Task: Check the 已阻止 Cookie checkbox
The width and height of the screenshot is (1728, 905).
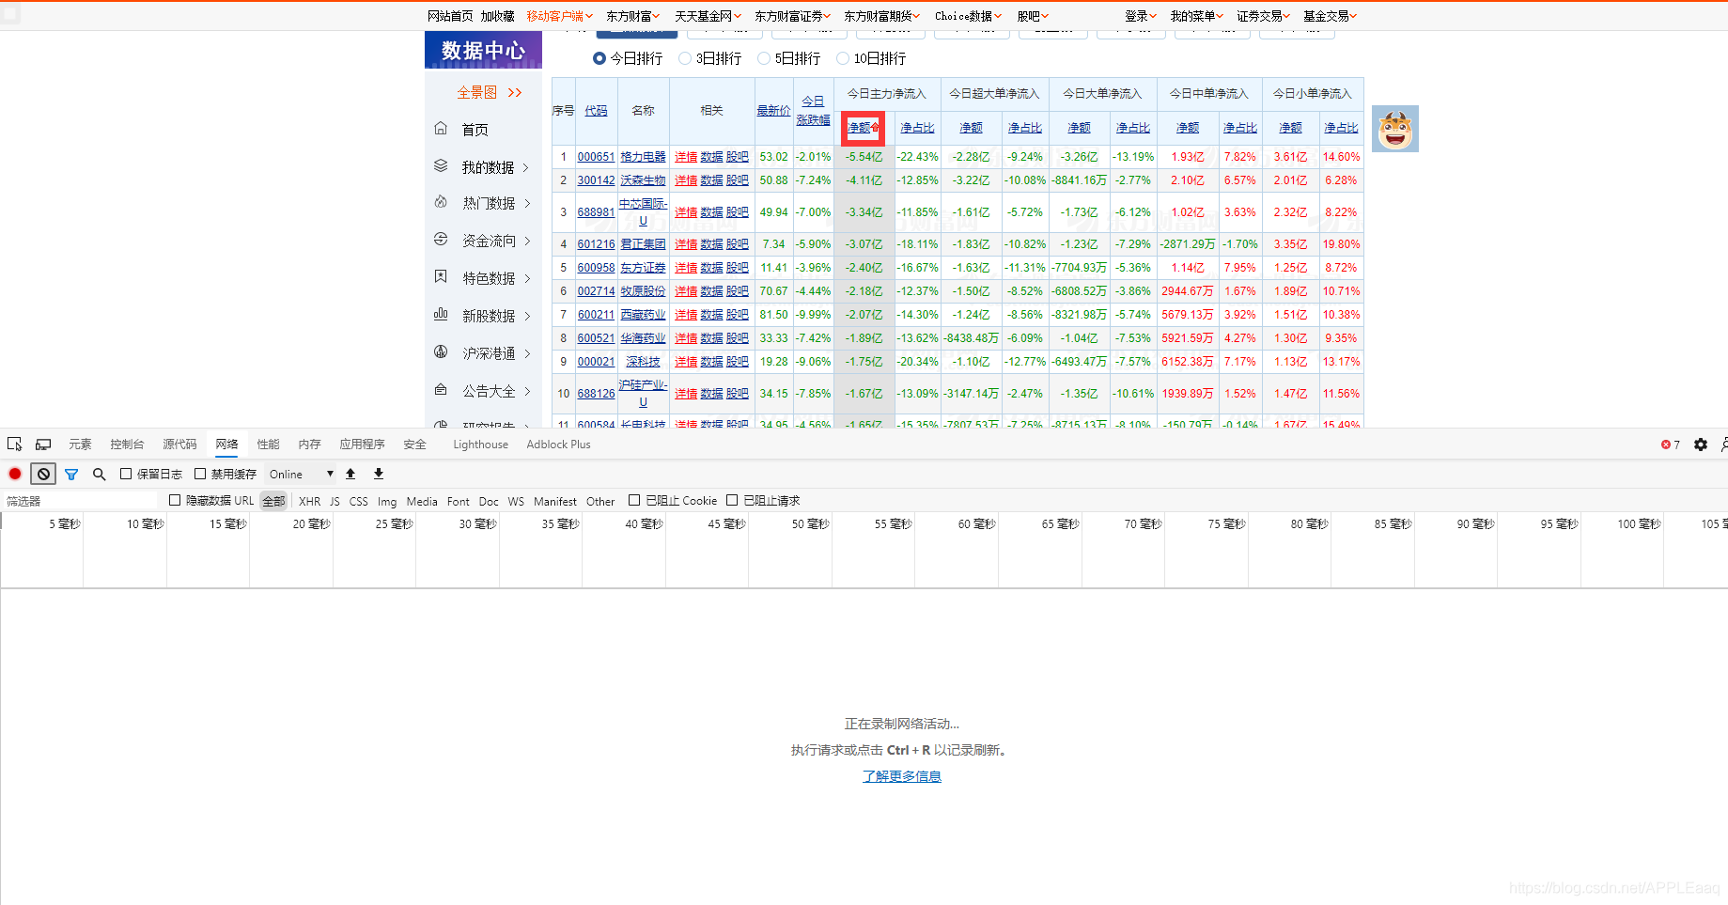Action: click(634, 501)
